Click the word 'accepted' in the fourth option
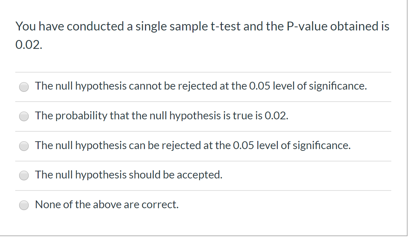Screen dimensions: 409x239 coord(199,175)
